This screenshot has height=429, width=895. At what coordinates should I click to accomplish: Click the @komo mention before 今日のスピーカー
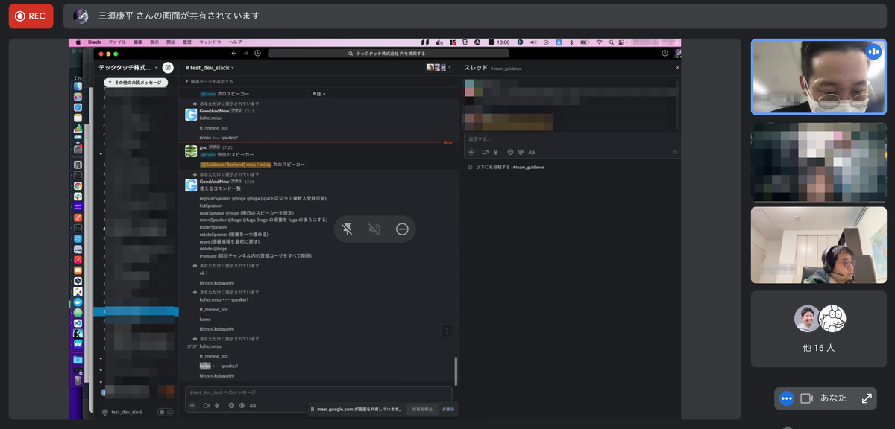pyautogui.click(x=207, y=155)
